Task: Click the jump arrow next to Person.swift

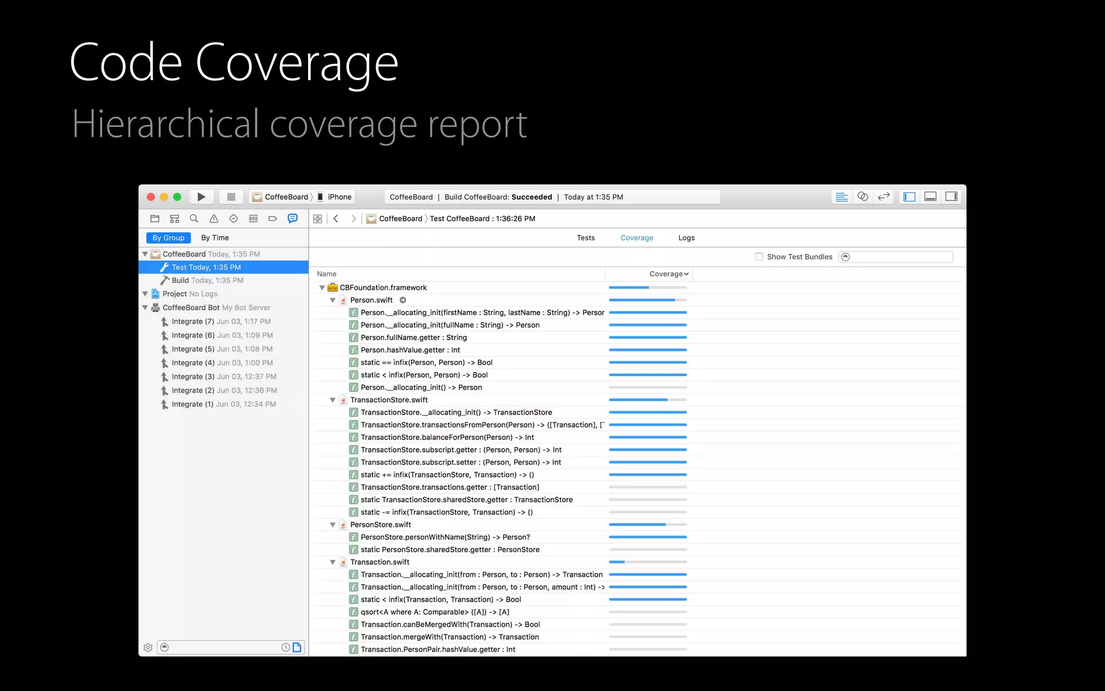Action: (x=403, y=300)
